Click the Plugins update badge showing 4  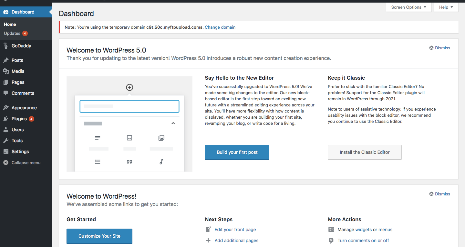(31, 119)
